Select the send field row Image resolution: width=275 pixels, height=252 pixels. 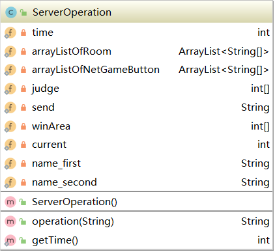coord(137,107)
